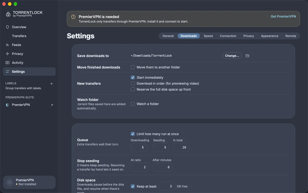Add a new label with plus icon
308x193 pixels.
click(51, 83)
